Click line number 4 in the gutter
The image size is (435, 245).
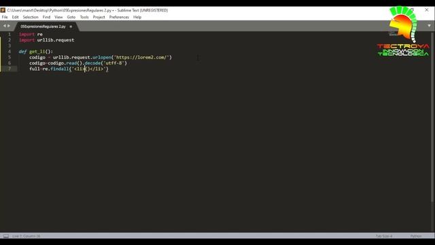pyautogui.click(x=10, y=52)
